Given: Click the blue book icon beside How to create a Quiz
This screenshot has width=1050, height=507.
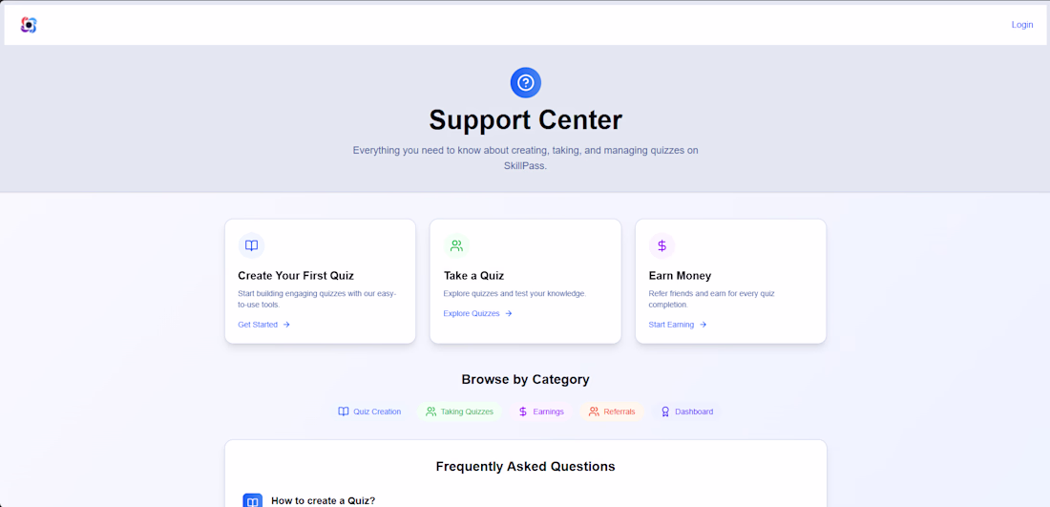Looking at the screenshot, I should pyautogui.click(x=252, y=500).
